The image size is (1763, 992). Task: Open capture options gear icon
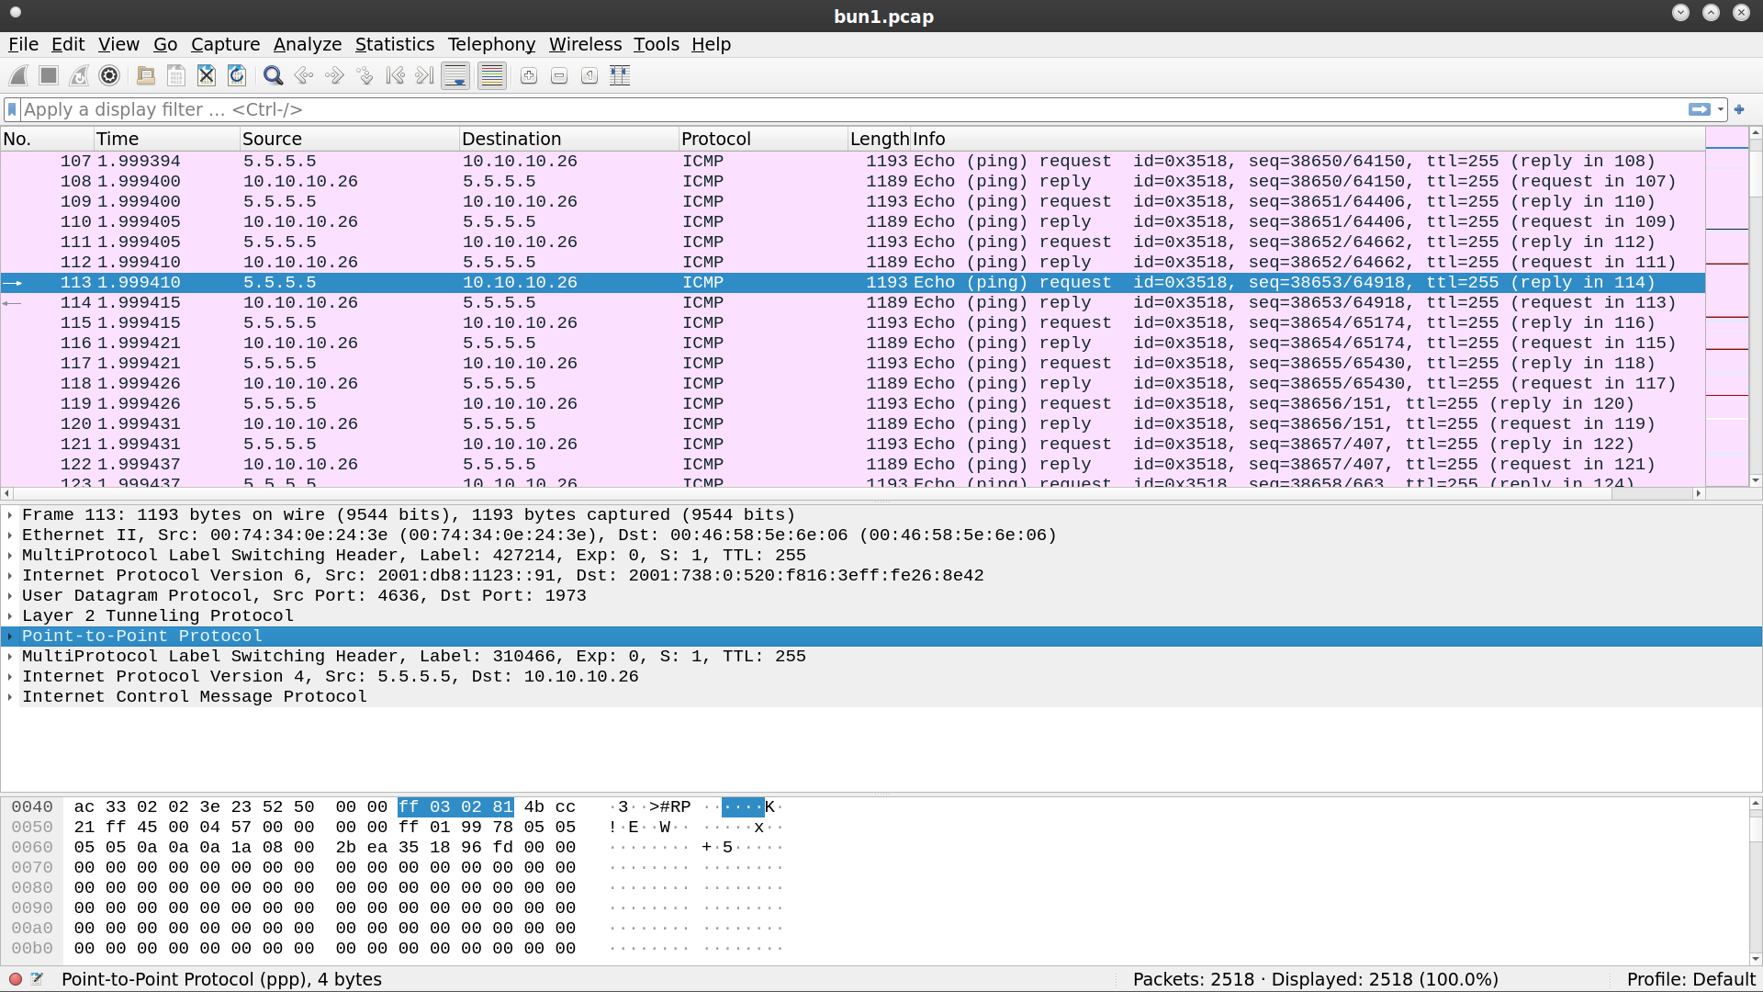pyautogui.click(x=109, y=76)
